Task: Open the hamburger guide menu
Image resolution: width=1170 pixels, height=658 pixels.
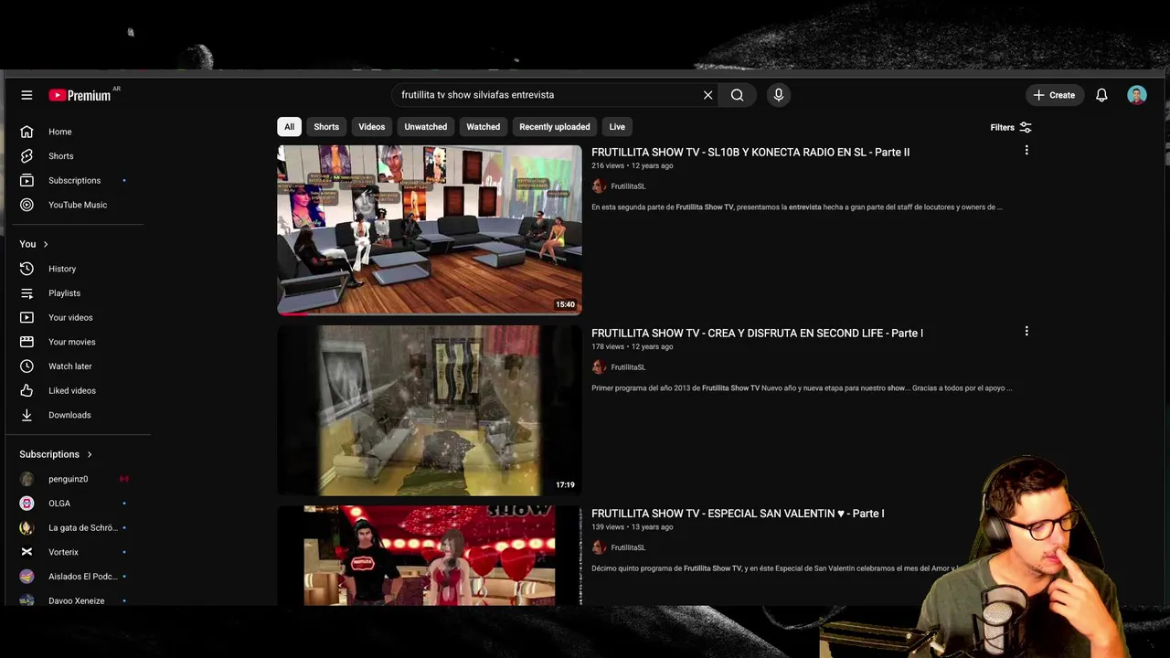Action: point(27,95)
